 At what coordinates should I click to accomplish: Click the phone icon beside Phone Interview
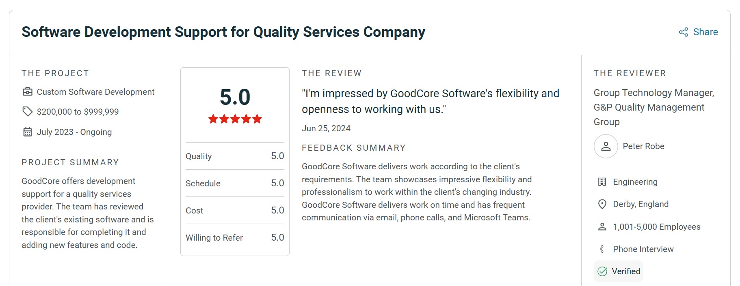coord(602,249)
